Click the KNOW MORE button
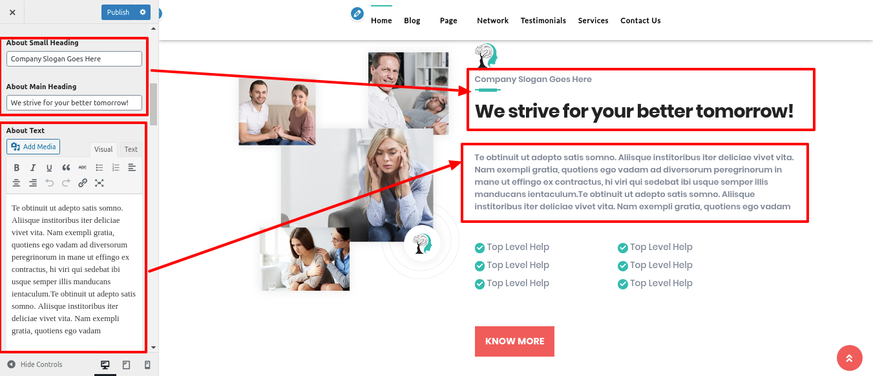 pos(514,341)
